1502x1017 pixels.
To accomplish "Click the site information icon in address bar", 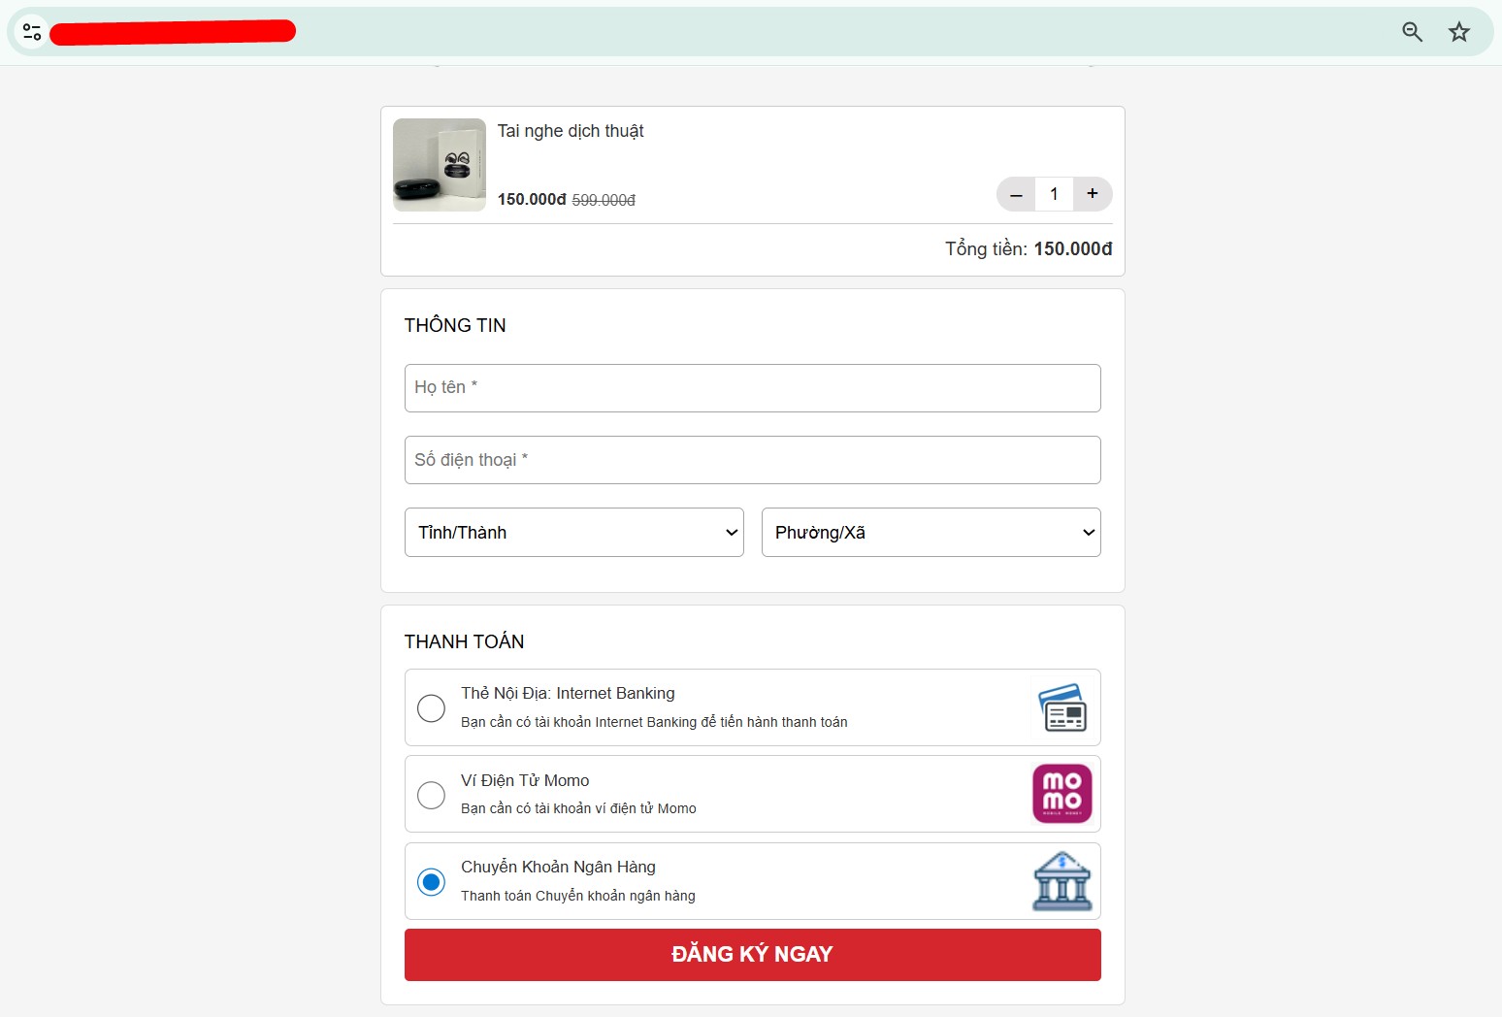I will pos(32,32).
